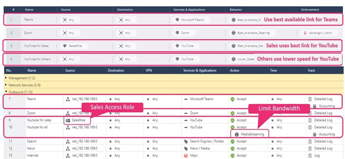Click MediaStreaming limit icon in rule 10
The image size is (345, 159).
pyautogui.click(x=237, y=134)
